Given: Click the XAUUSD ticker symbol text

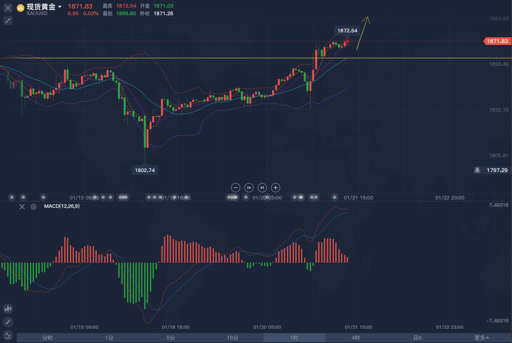Looking at the screenshot, I should click(37, 13).
